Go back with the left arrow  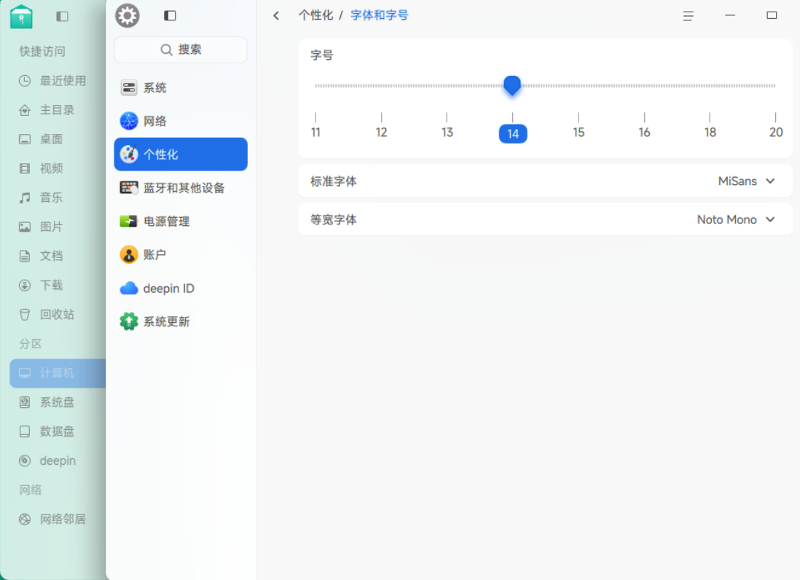tap(276, 16)
